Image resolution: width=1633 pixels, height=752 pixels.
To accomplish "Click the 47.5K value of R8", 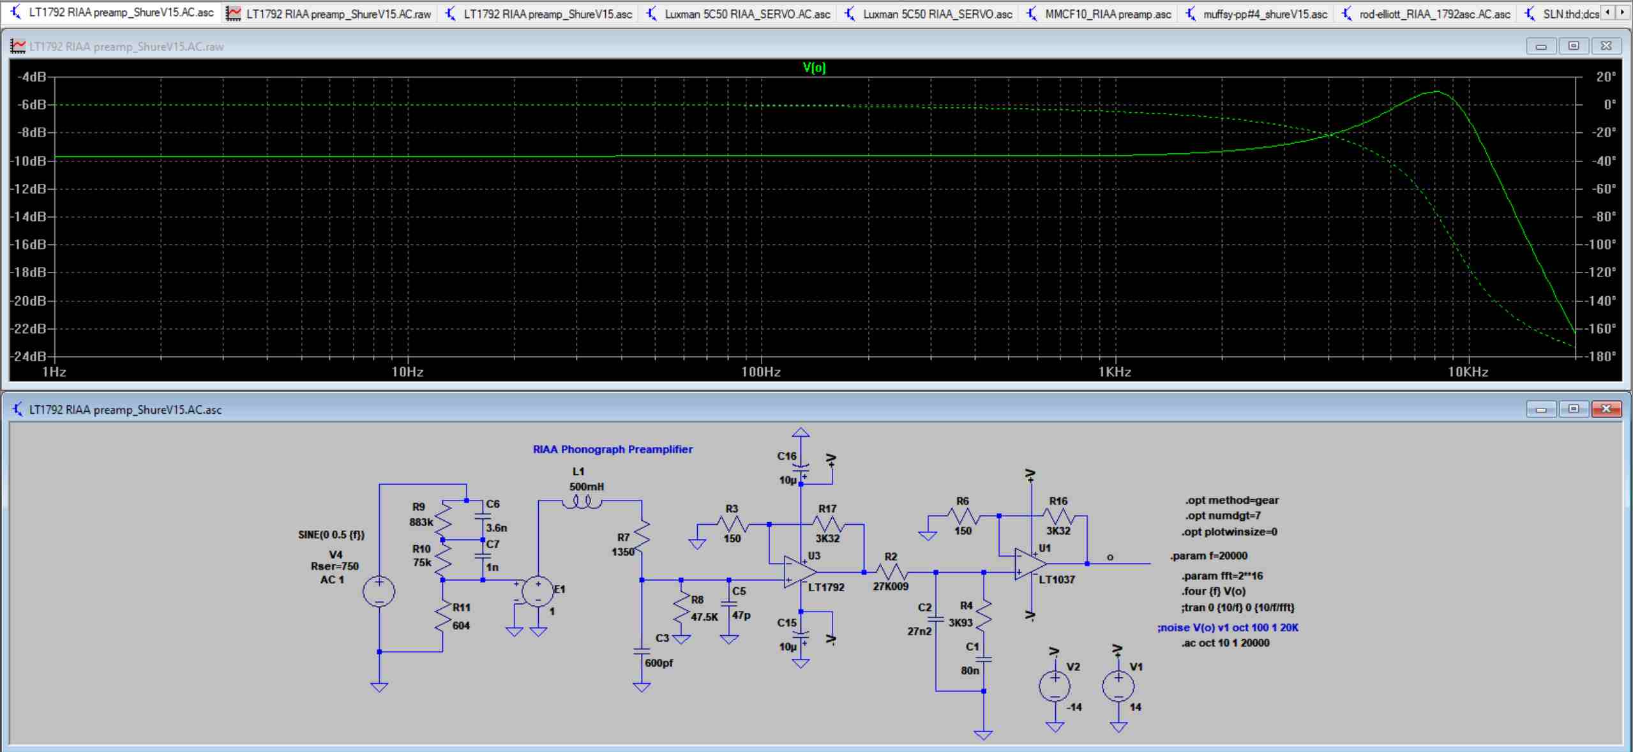I will 704,617.
